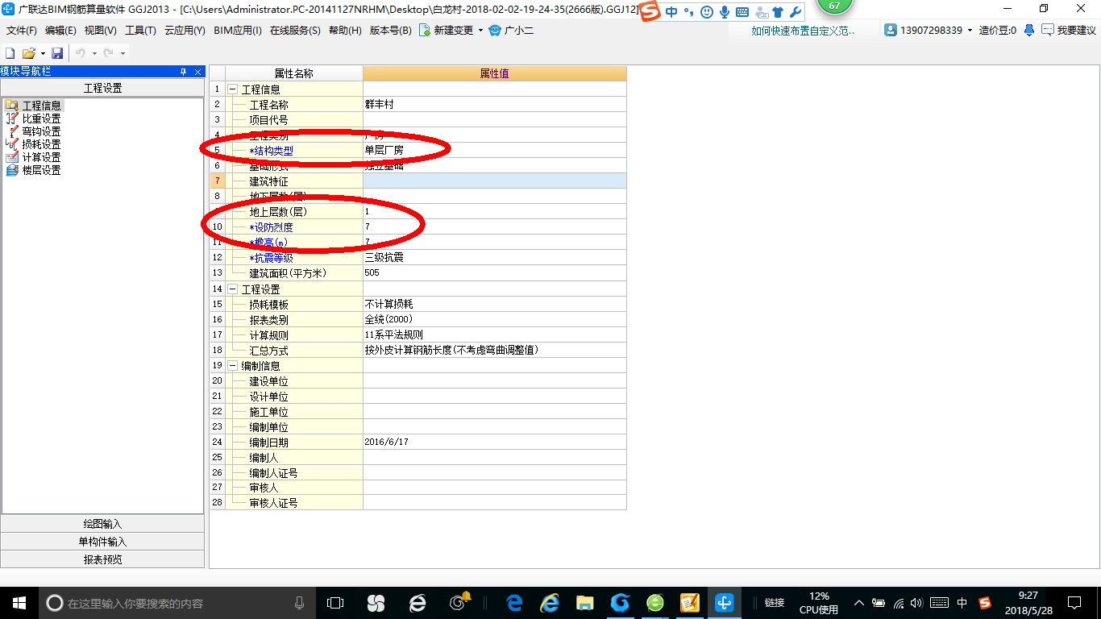Click the 我要建议 feedback button

[1069, 31]
